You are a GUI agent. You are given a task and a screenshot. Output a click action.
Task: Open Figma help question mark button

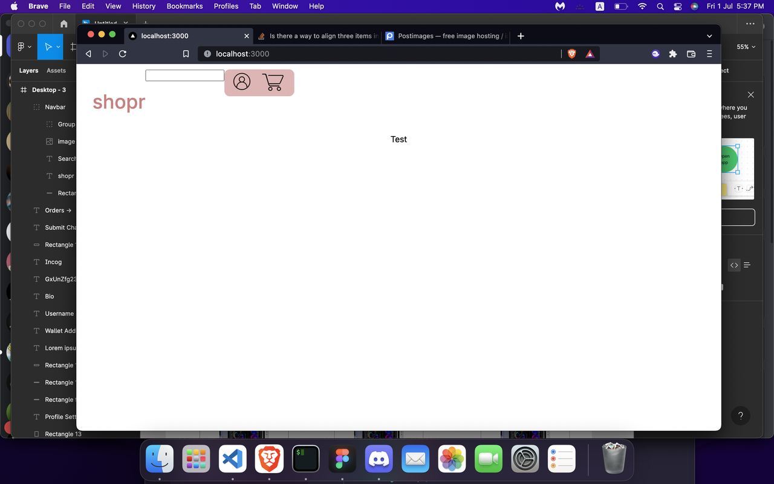(x=741, y=416)
